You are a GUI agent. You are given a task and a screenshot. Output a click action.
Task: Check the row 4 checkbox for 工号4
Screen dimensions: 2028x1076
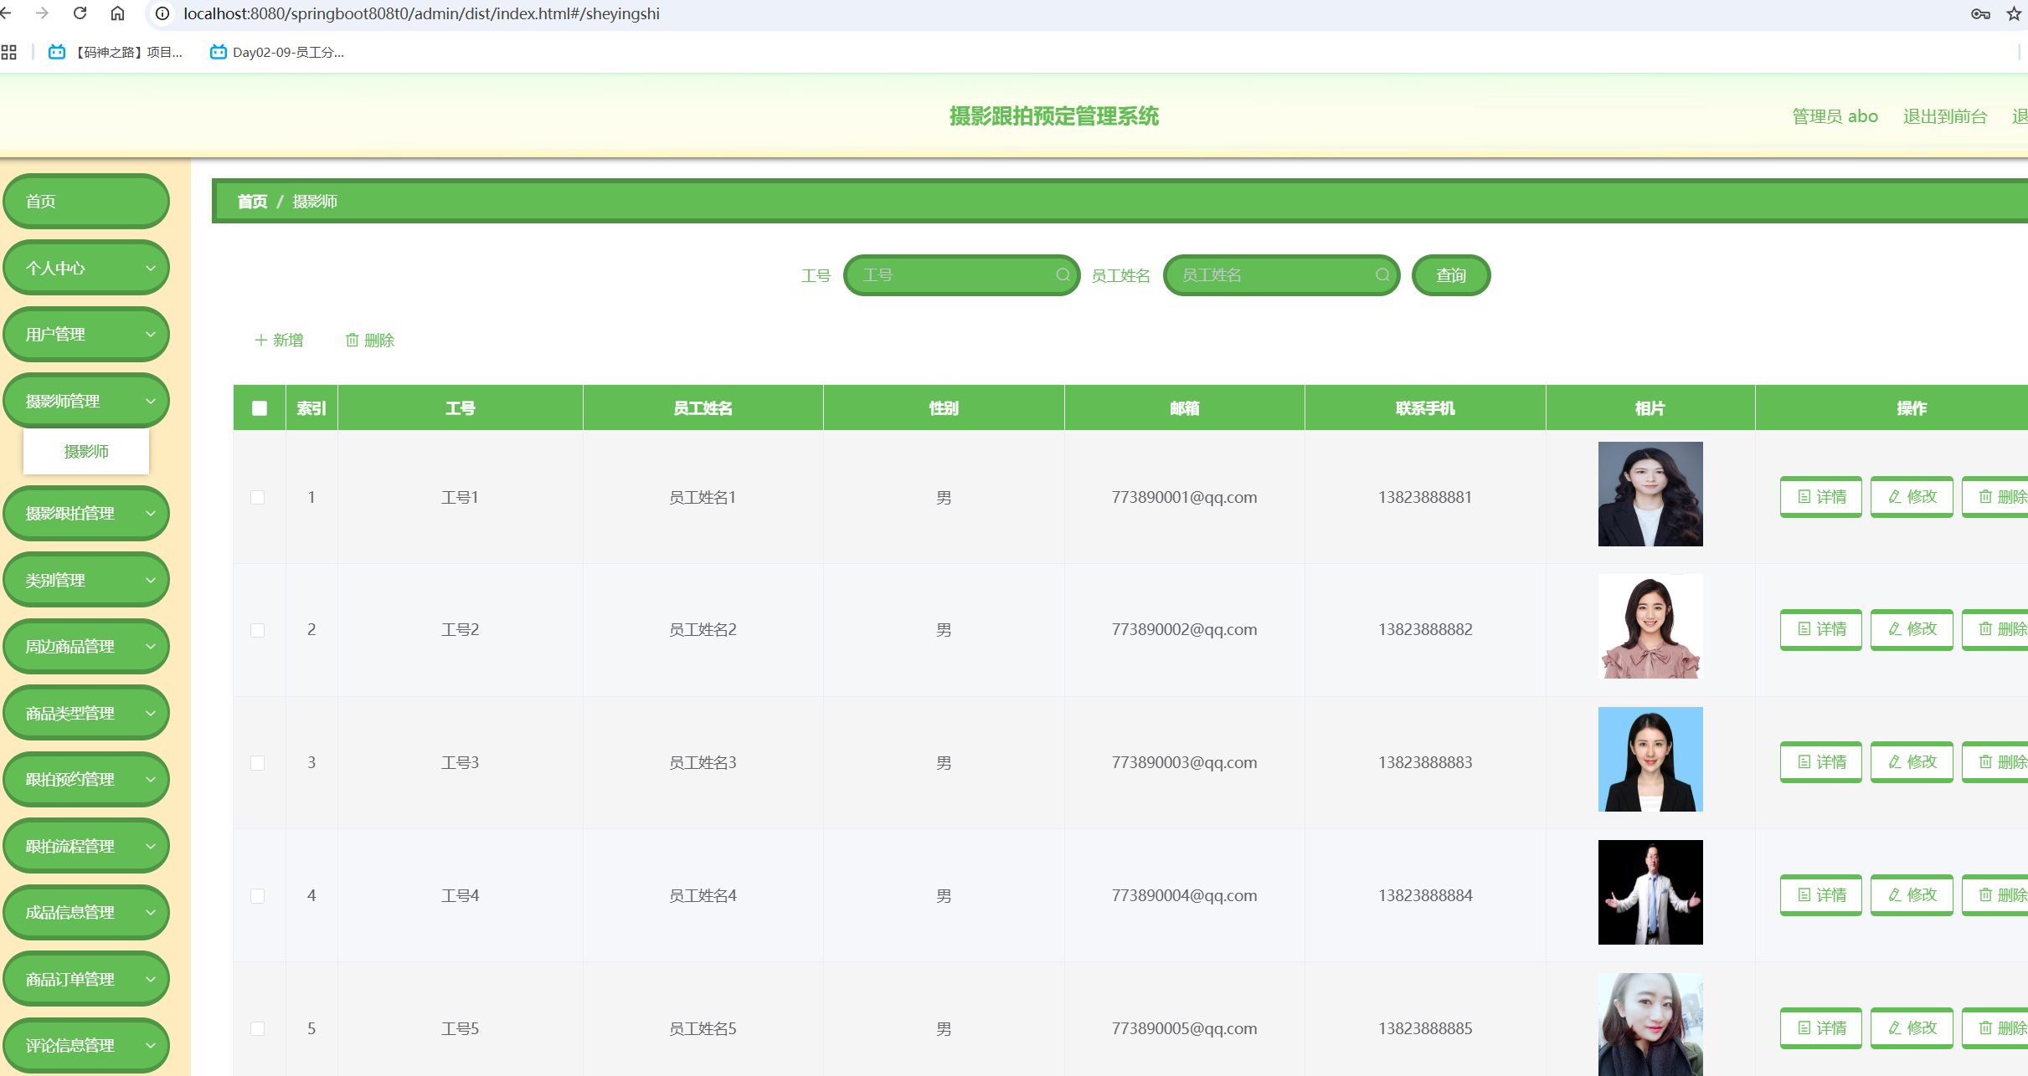point(258,896)
